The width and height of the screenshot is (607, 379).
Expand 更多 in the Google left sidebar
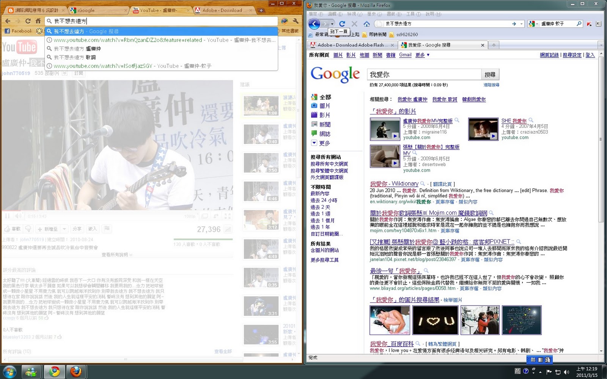click(x=321, y=143)
